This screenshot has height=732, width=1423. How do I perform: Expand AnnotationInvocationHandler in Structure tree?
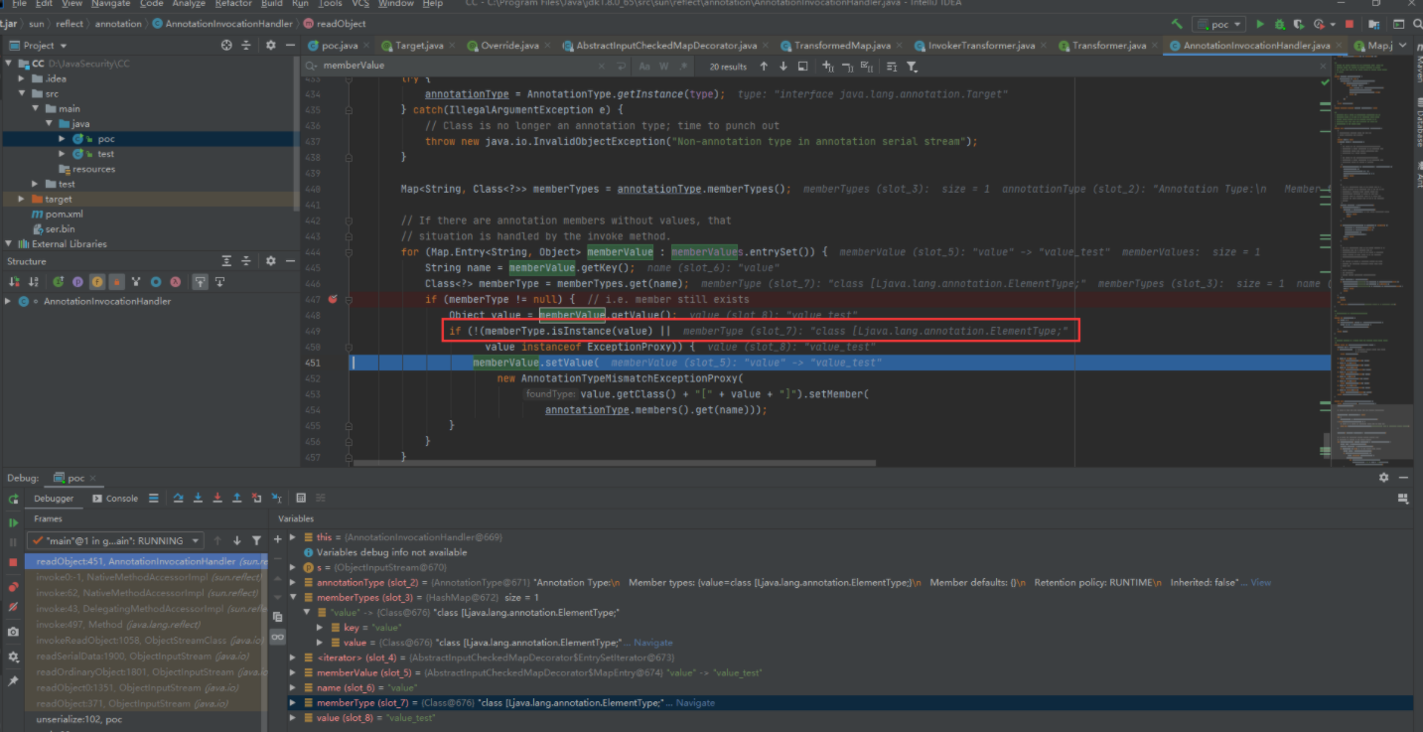click(9, 301)
